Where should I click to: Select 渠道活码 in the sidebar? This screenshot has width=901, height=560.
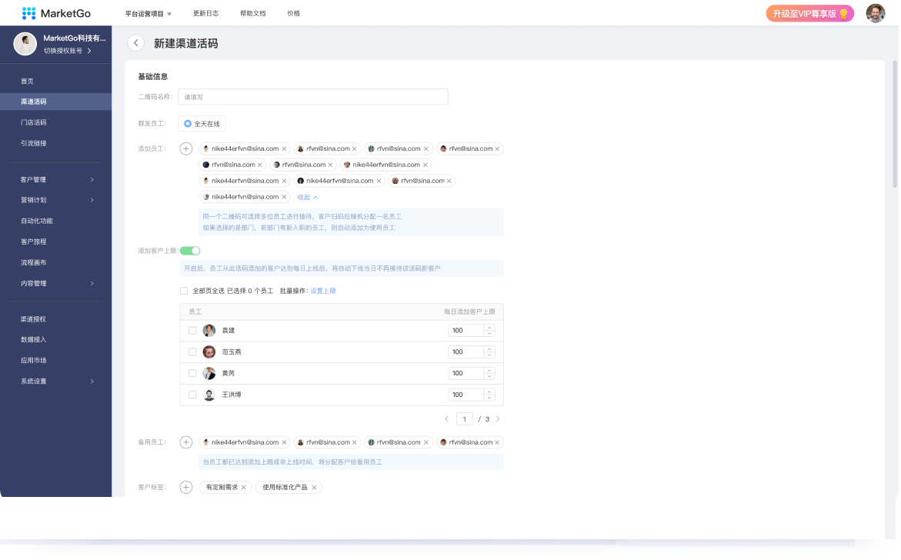(x=55, y=102)
